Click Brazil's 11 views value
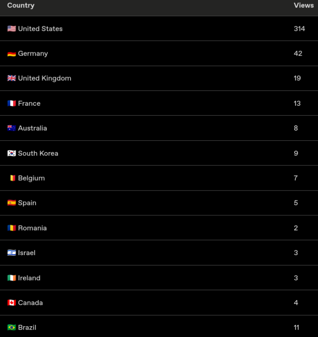This screenshot has height=337, width=318. coord(296,328)
